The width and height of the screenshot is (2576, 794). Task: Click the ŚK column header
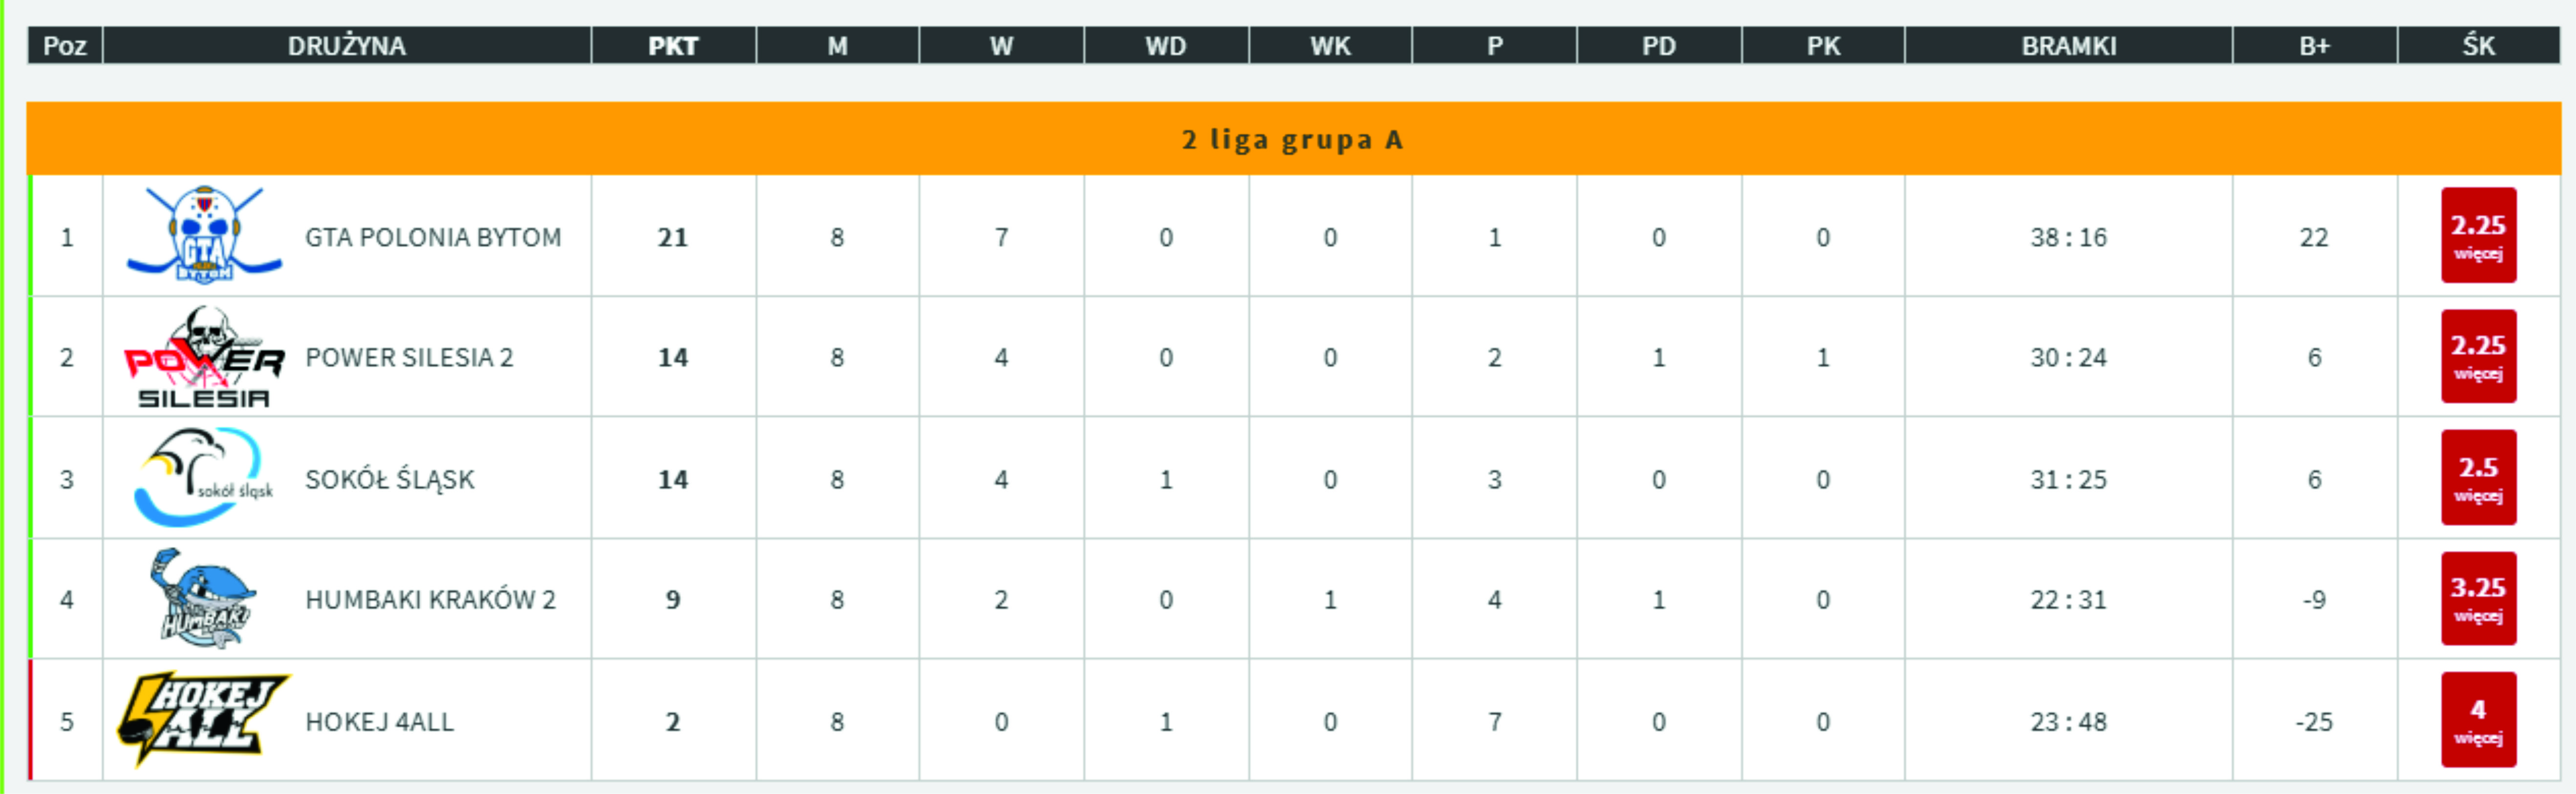click(x=2478, y=46)
